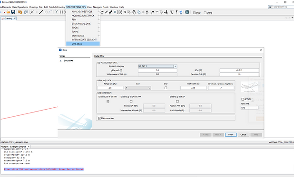
Task: Redo the last undone action
Action: [x=26, y=12]
